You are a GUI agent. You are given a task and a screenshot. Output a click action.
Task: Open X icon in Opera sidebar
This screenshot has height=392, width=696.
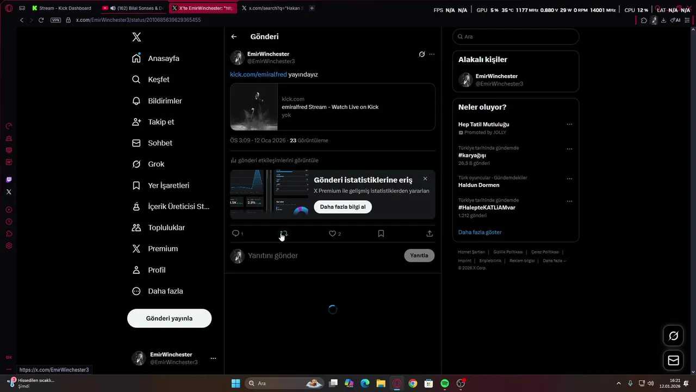tap(9, 192)
